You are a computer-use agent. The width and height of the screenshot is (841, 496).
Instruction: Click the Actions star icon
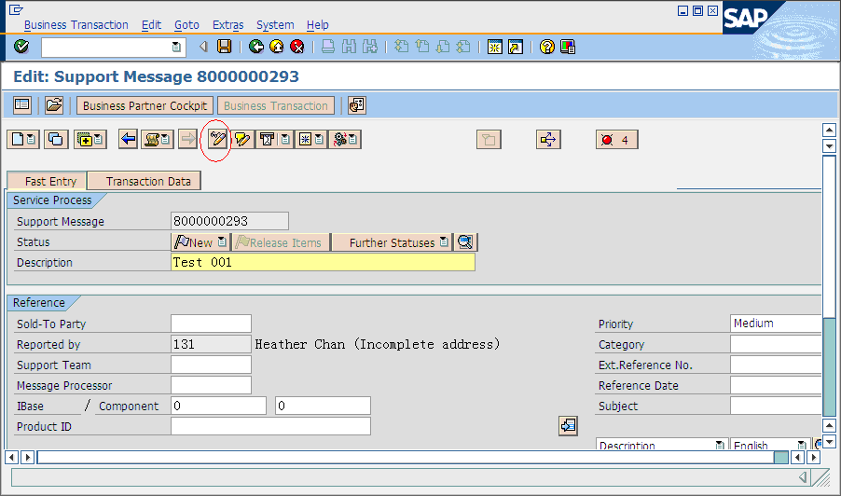coord(310,140)
